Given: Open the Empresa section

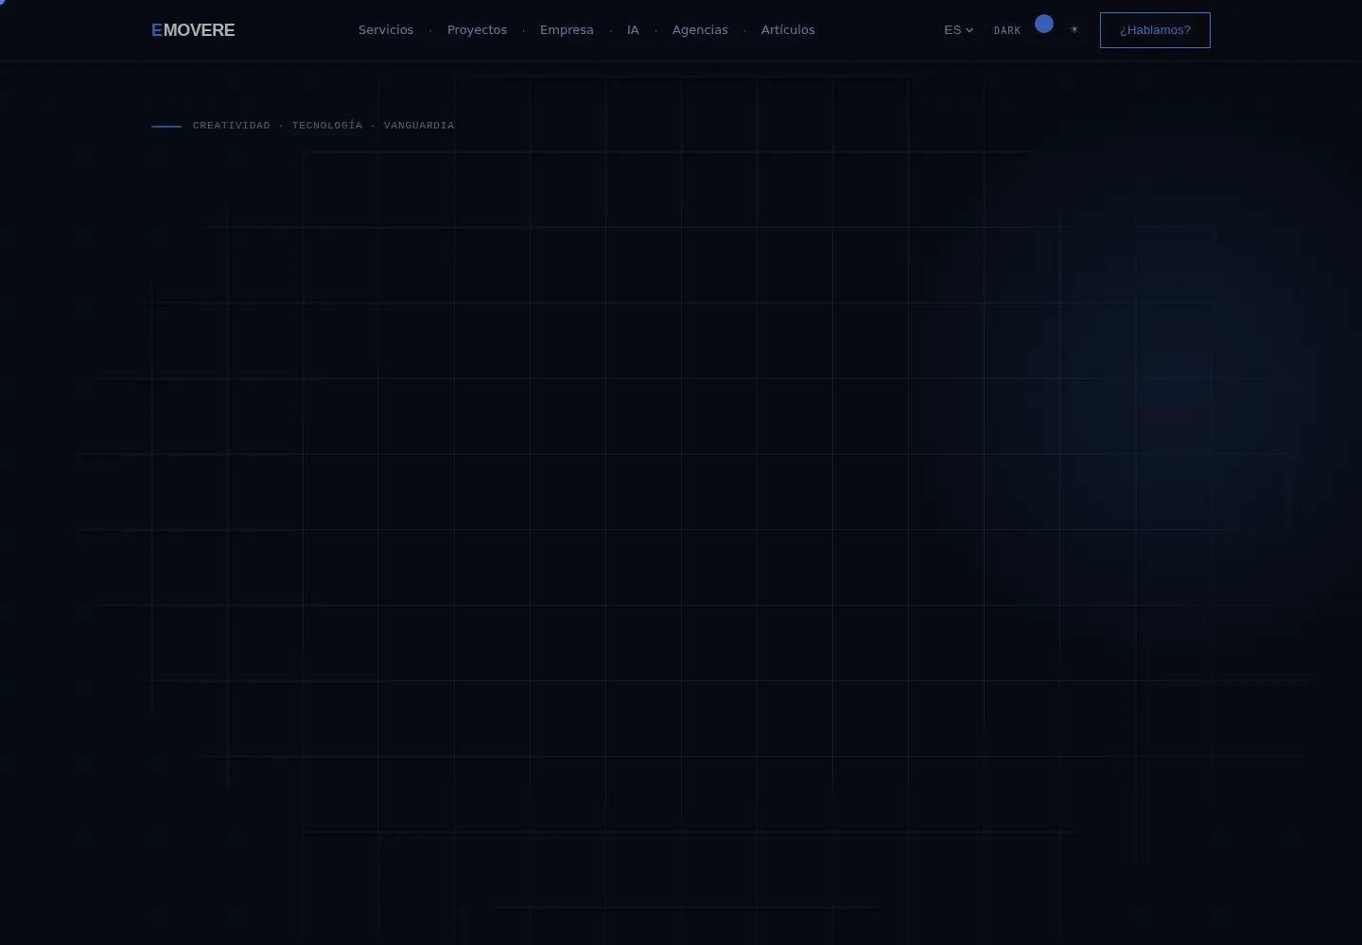Looking at the screenshot, I should [567, 30].
